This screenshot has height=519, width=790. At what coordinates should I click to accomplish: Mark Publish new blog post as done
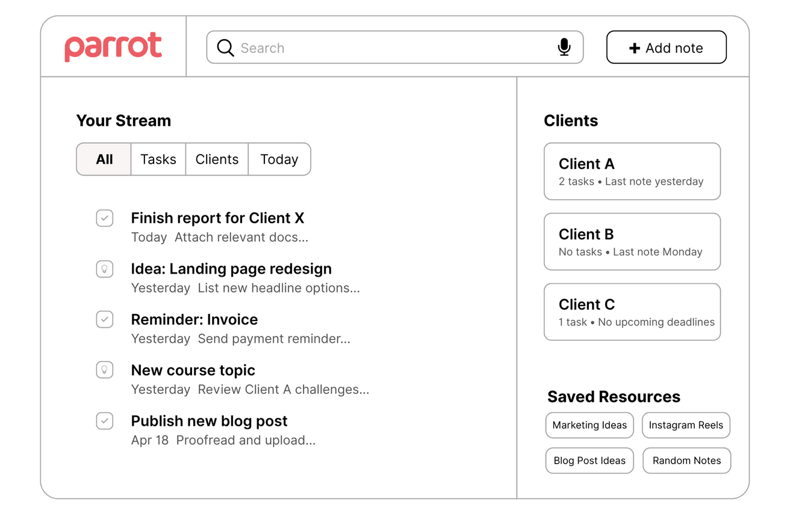click(105, 421)
